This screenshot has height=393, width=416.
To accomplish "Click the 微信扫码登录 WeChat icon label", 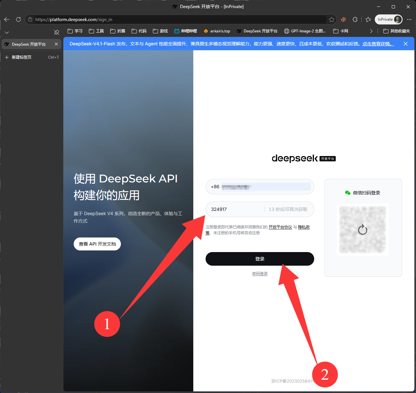I will coord(363,193).
